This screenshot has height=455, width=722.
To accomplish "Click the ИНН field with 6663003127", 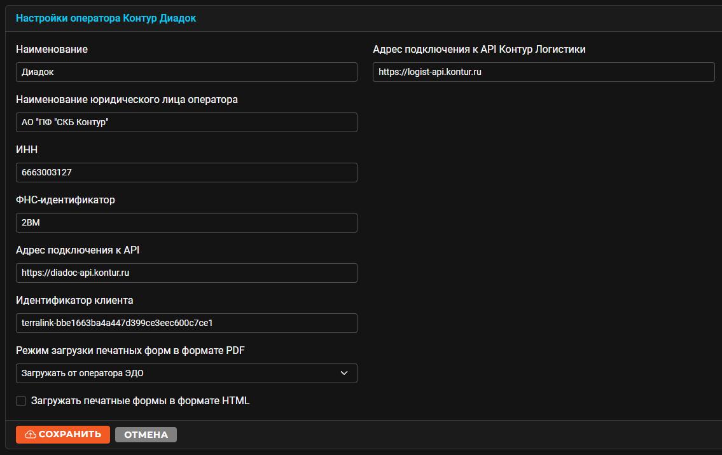I will click(186, 172).
